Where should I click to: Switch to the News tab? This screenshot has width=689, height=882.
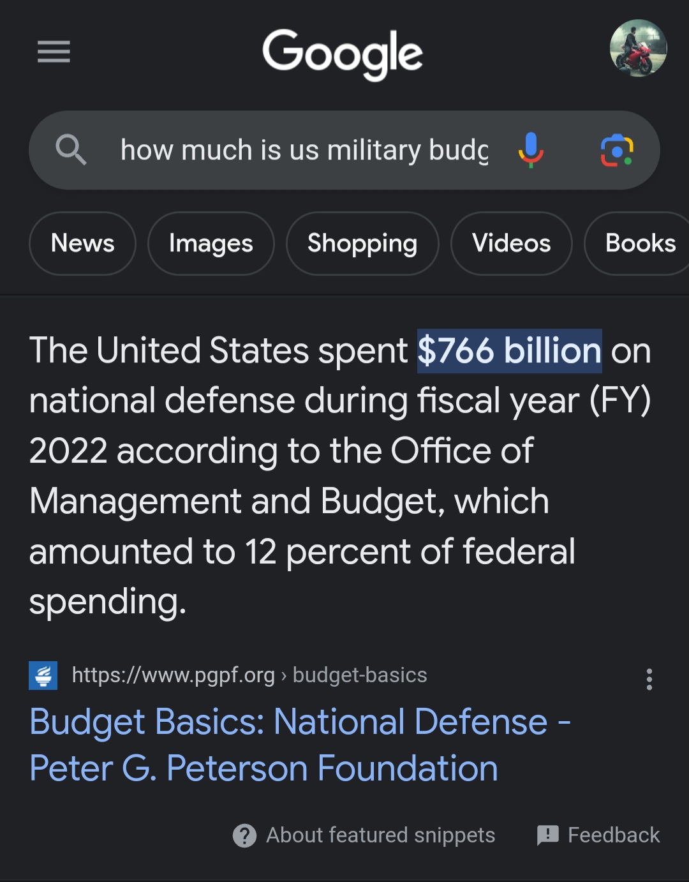click(x=82, y=243)
